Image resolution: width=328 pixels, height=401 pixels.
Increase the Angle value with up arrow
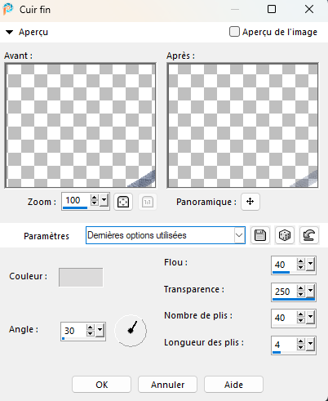(x=90, y=327)
